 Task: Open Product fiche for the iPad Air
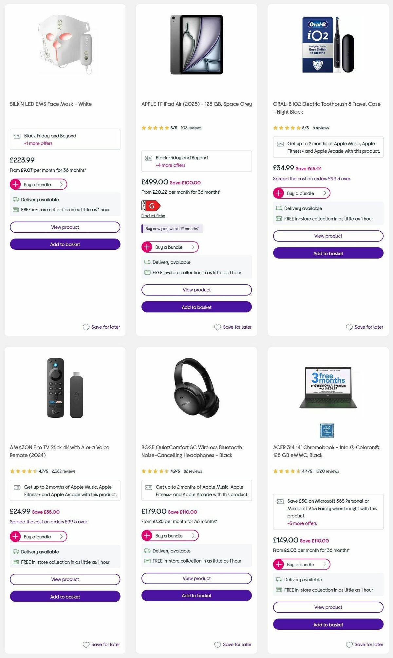click(153, 216)
